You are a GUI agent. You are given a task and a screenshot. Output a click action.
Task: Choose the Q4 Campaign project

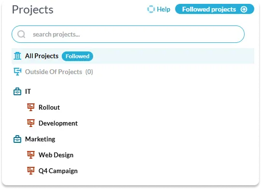click(58, 171)
